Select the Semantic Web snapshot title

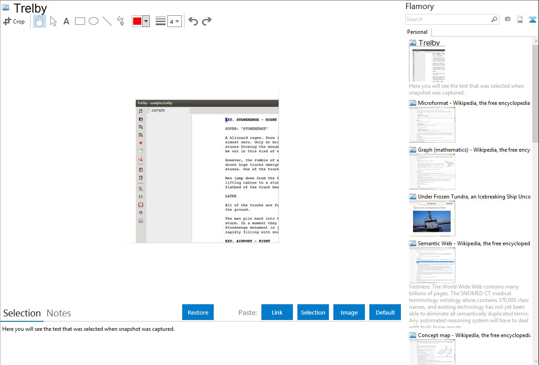474,243
